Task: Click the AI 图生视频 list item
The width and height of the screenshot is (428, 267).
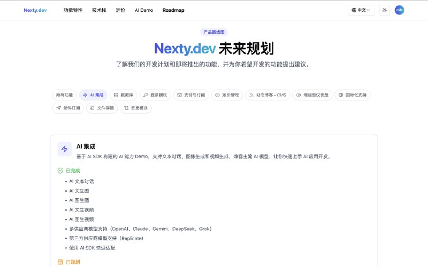Action: point(81,219)
